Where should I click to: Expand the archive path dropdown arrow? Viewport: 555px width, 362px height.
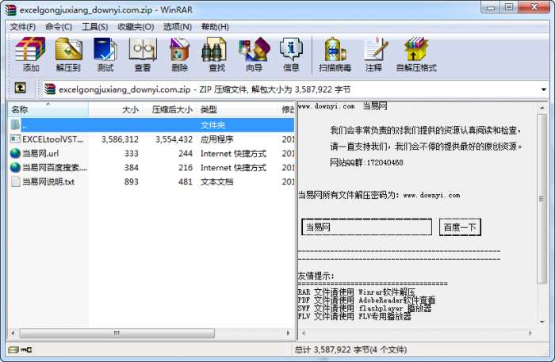[543, 90]
